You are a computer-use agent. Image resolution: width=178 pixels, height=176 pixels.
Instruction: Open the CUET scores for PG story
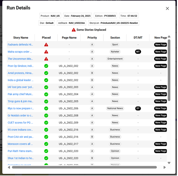(20, 123)
